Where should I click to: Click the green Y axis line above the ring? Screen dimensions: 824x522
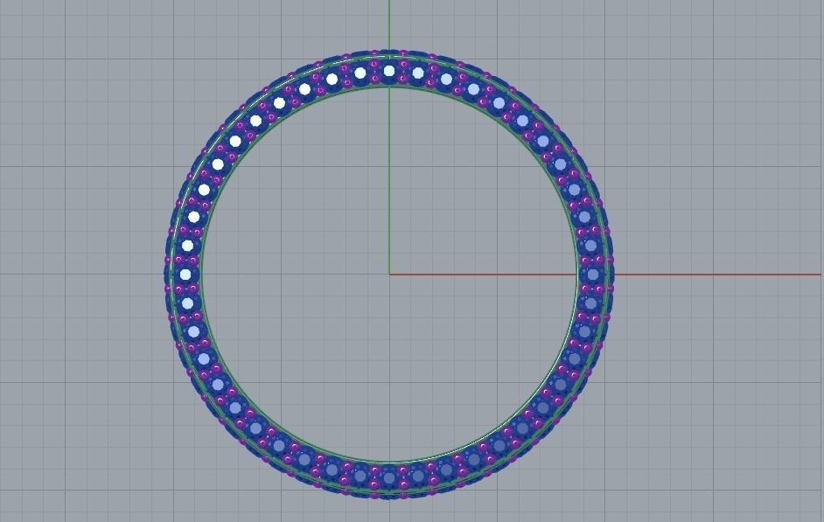[x=389, y=25]
